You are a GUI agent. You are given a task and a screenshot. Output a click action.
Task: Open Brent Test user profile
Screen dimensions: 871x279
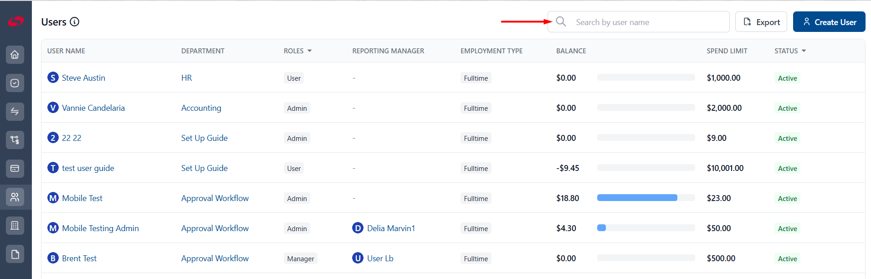pos(79,258)
